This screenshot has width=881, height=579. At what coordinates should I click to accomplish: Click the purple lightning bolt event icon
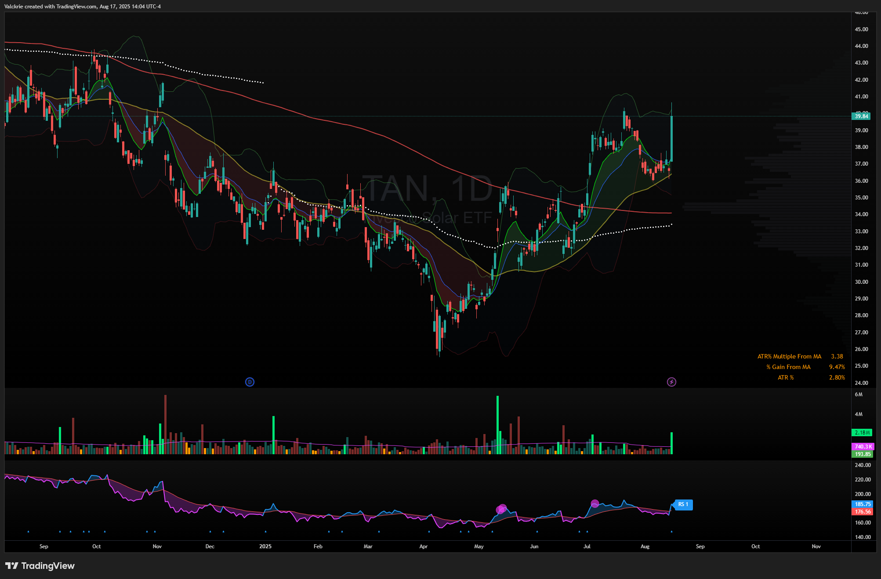click(671, 382)
